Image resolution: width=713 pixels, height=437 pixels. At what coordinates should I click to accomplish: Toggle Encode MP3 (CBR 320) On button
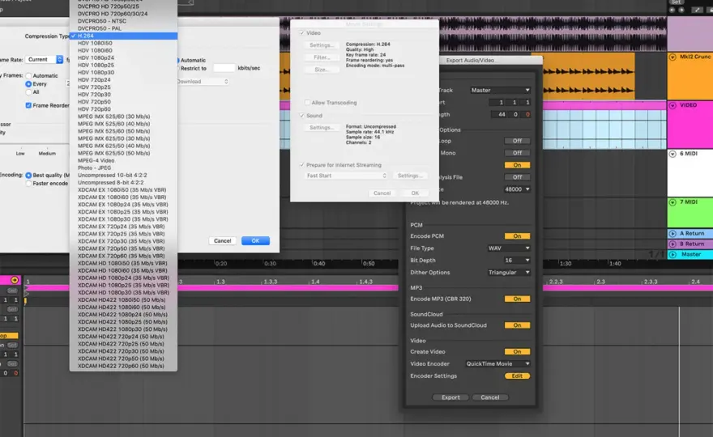coord(517,299)
